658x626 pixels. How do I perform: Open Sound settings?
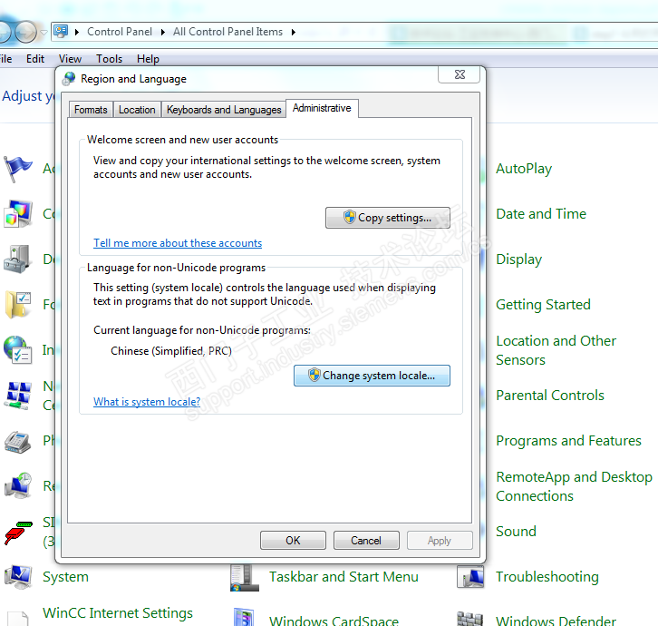(x=516, y=532)
